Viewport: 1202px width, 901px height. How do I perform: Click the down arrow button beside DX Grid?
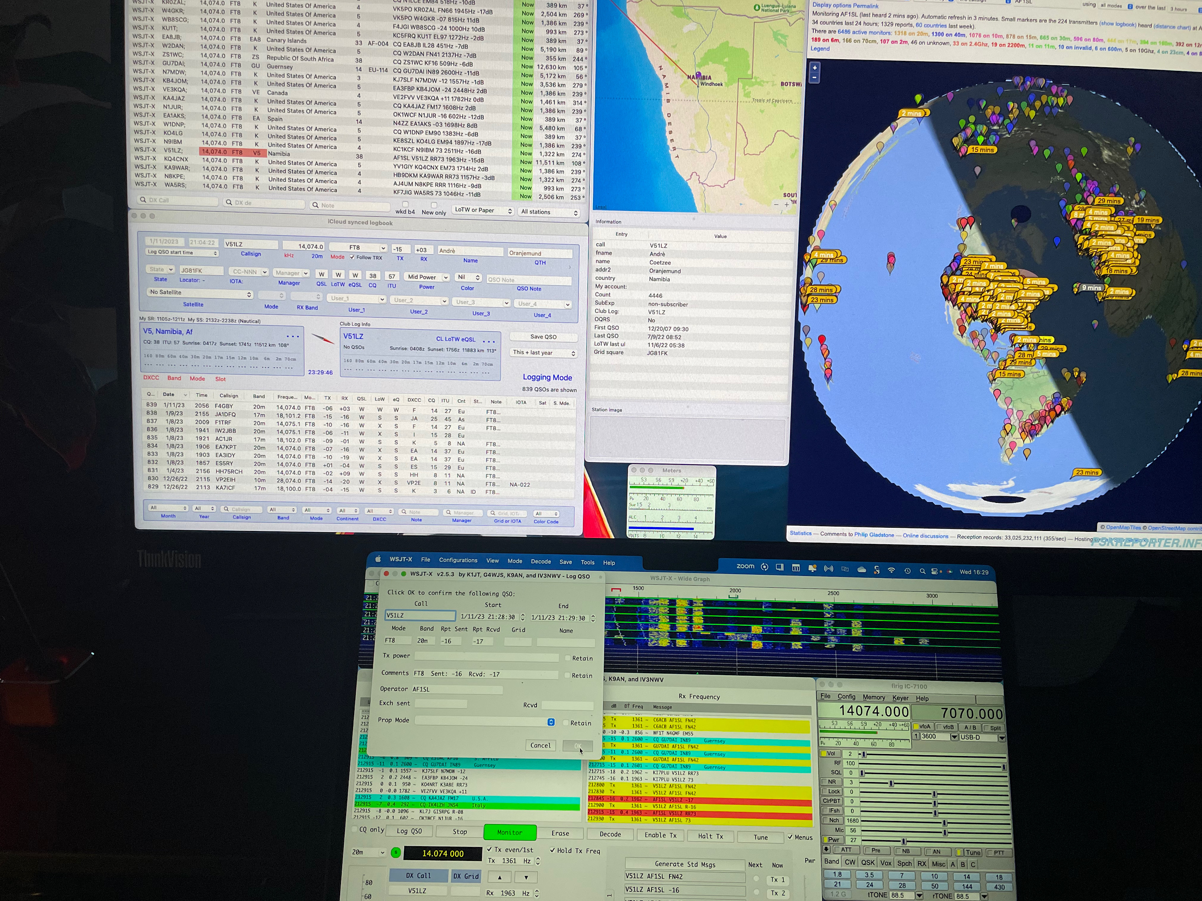[525, 877]
